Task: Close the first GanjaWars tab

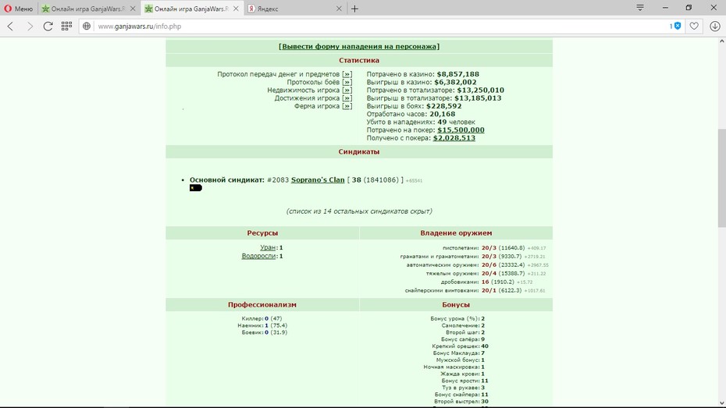Action: (x=133, y=9)
